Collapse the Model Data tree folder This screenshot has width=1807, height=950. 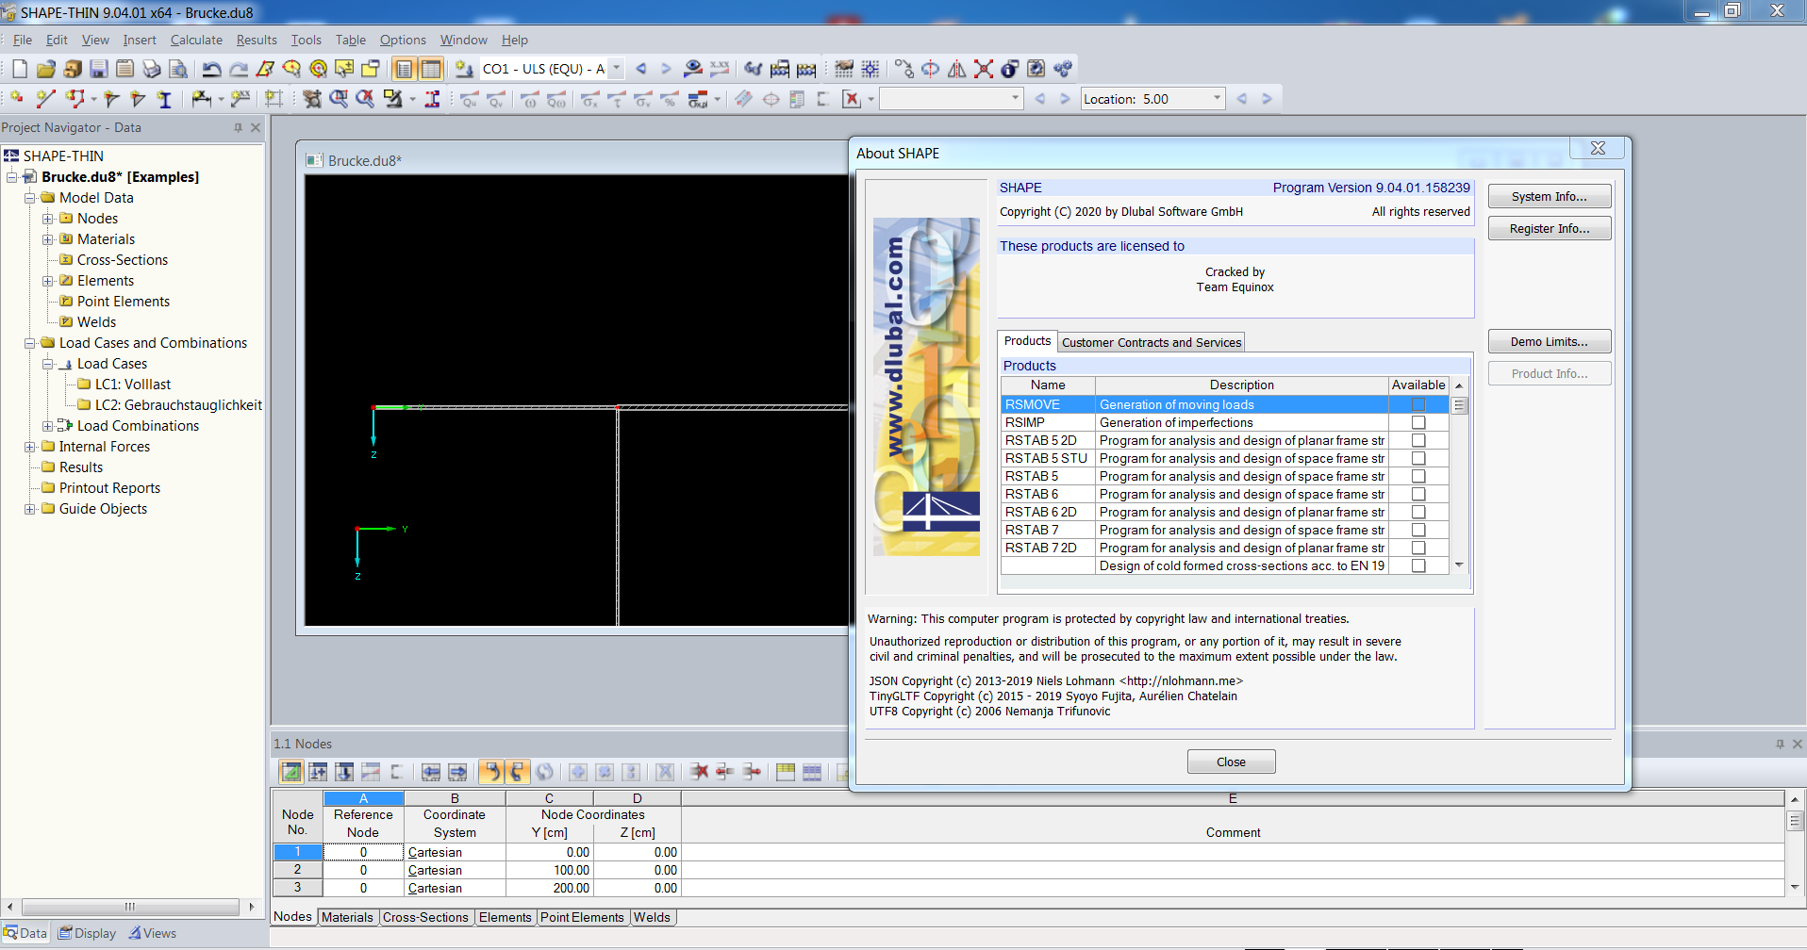30,198
